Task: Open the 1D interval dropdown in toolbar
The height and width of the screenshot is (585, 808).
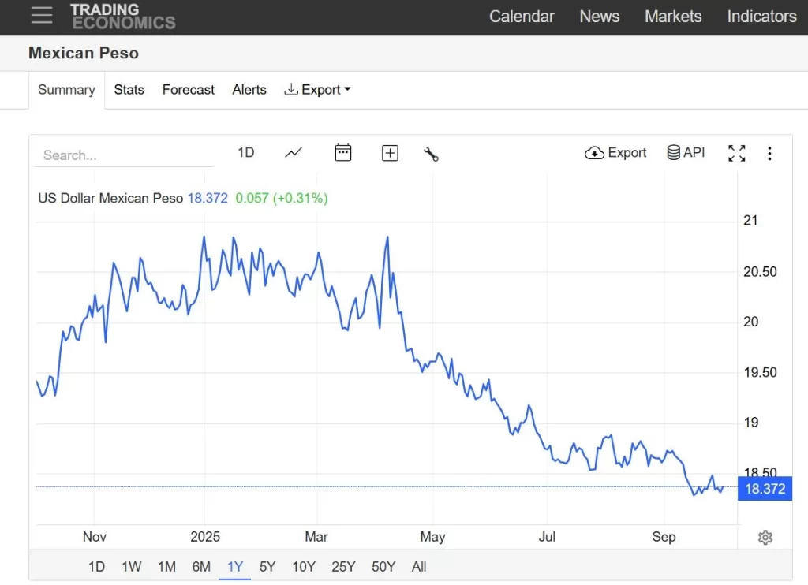Action: pyautogui.click(x=246, y=153)
